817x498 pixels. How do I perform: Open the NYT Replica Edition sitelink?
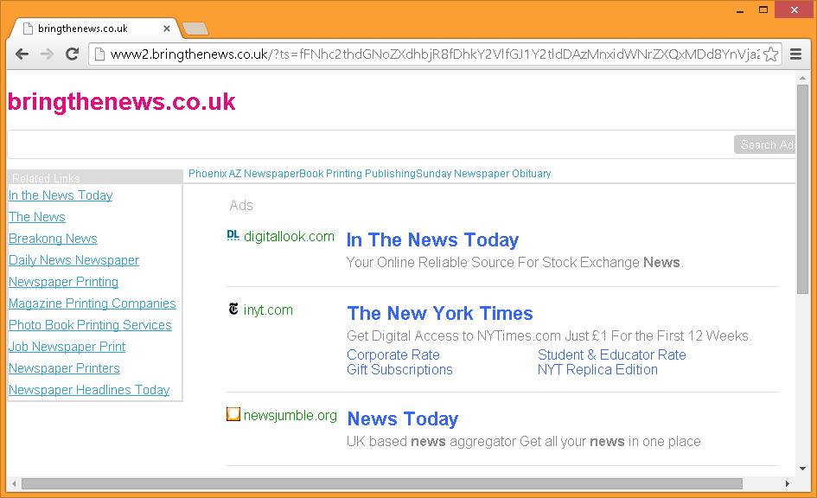[597, 370]
